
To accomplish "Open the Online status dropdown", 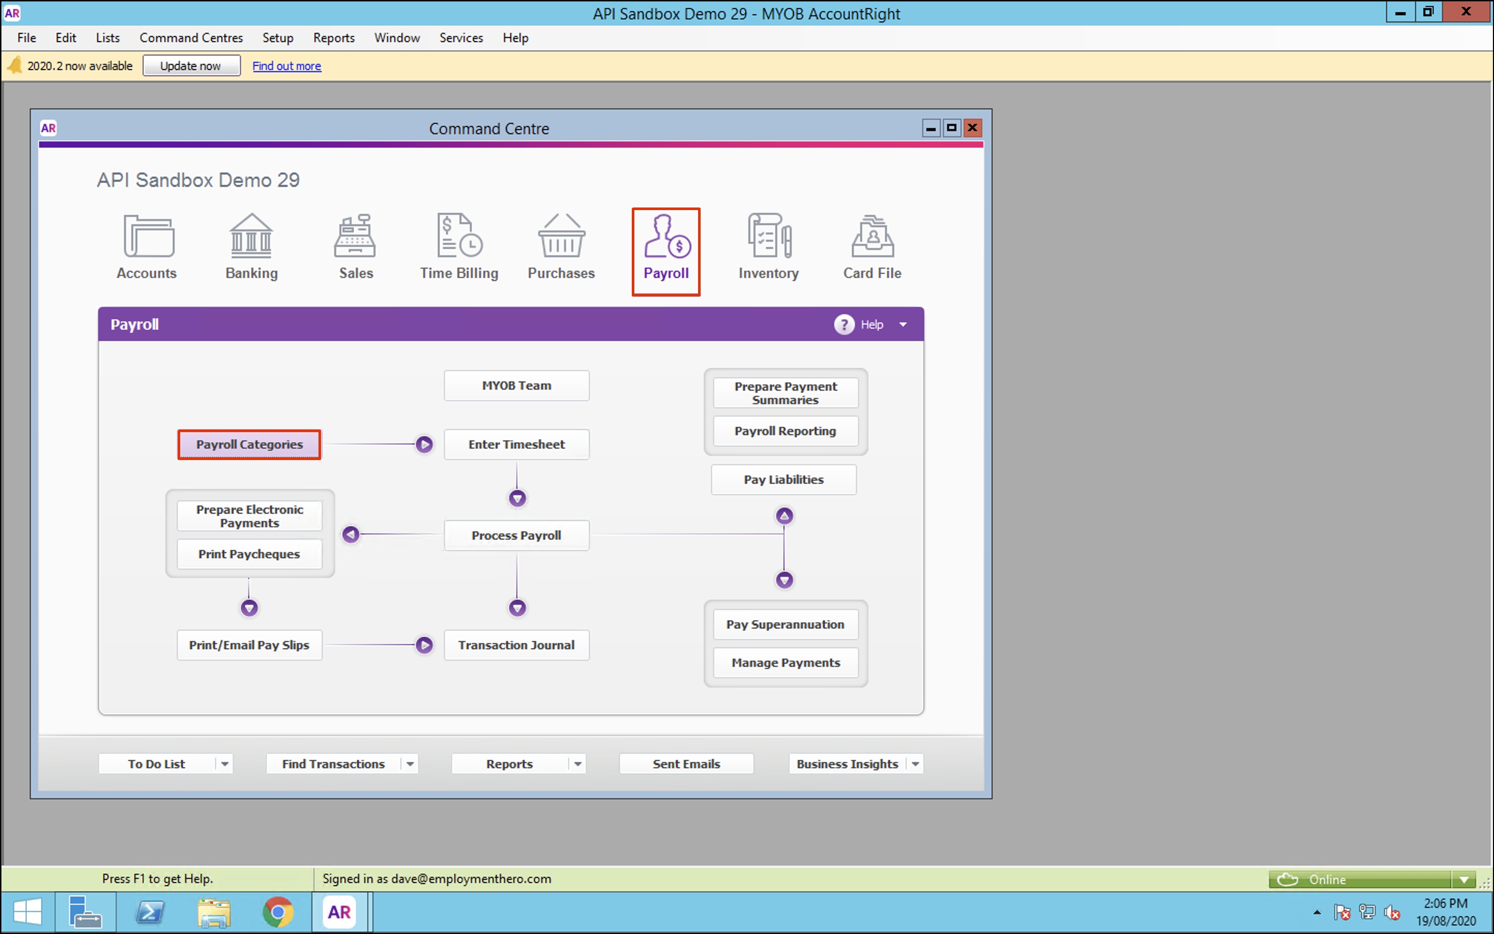I will 1463,879.
